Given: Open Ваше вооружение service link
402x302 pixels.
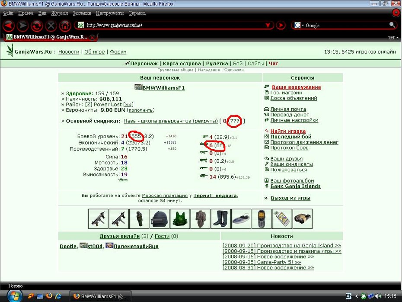Looking at the screenshot, I should pyautogui.click(x=297, y=87).
